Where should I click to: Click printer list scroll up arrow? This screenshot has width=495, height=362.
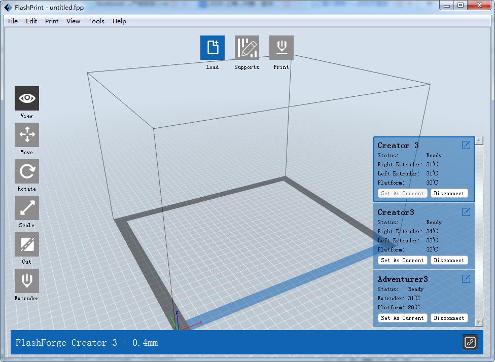pyautogui.click(x=479, y=140)
